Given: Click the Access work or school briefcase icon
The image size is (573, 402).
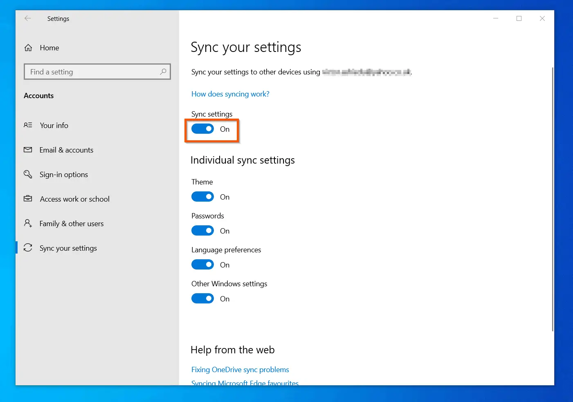Looking at the screenshot, I should coord(28,199).
